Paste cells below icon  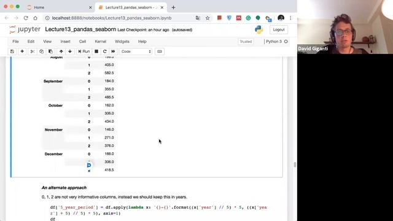tap(50, 52)
